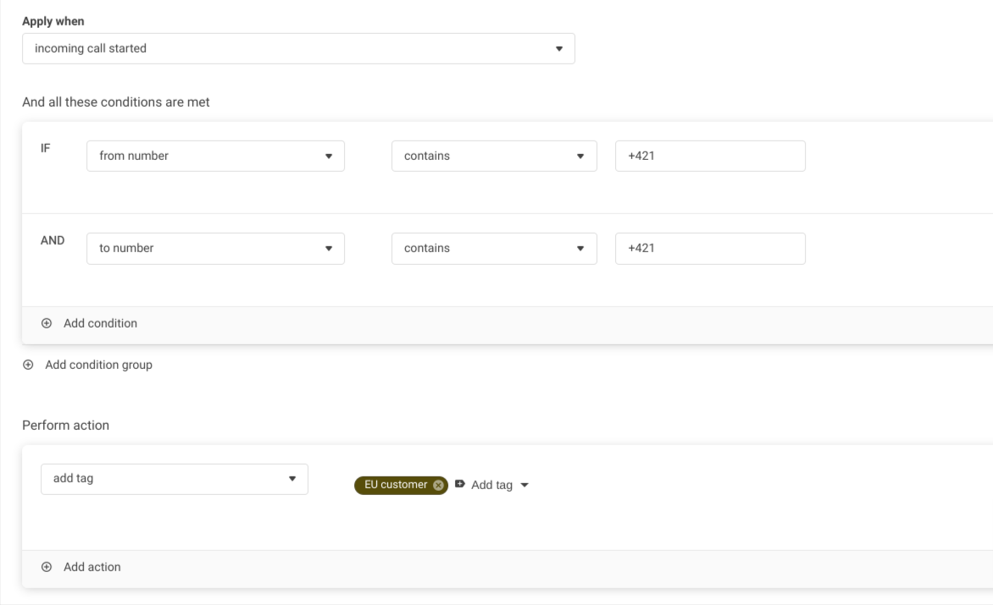Expand the "to number" field dropdown

click(215, 249)
